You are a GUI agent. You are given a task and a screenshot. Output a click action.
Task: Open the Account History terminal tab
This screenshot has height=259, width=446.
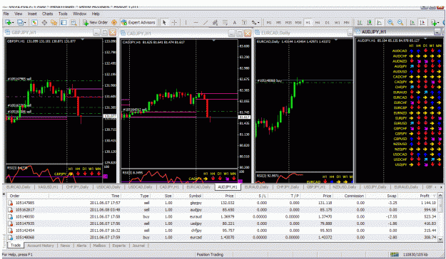[x=41, y=245]
